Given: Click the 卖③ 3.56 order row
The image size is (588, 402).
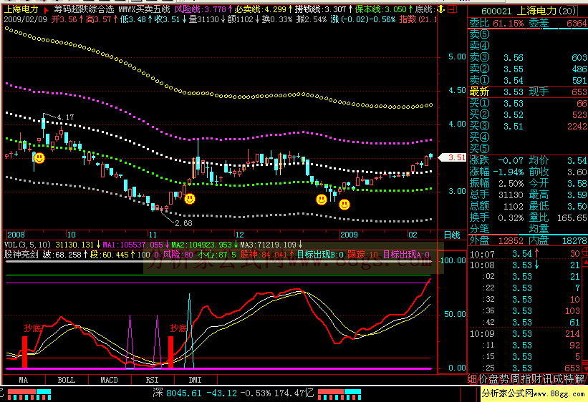Looking at the screenshot, I should coord(528,57).
